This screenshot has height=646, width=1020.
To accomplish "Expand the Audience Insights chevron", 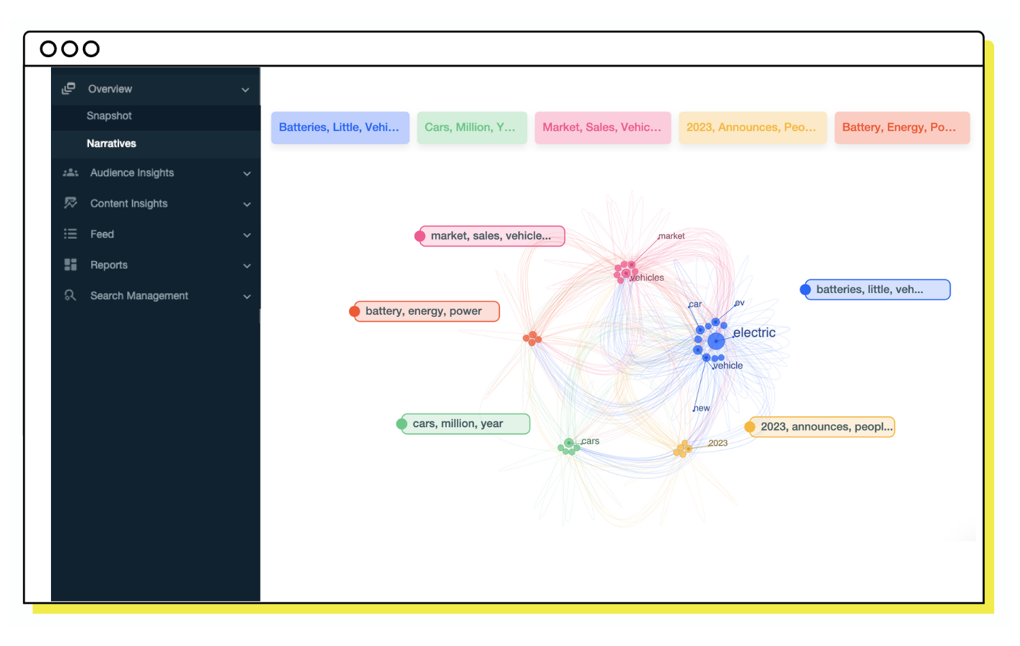I will click(247, 173).
